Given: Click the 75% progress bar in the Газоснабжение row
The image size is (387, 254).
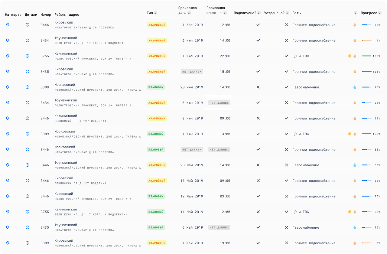Looking at the screenshot, I should click(367, 87).
